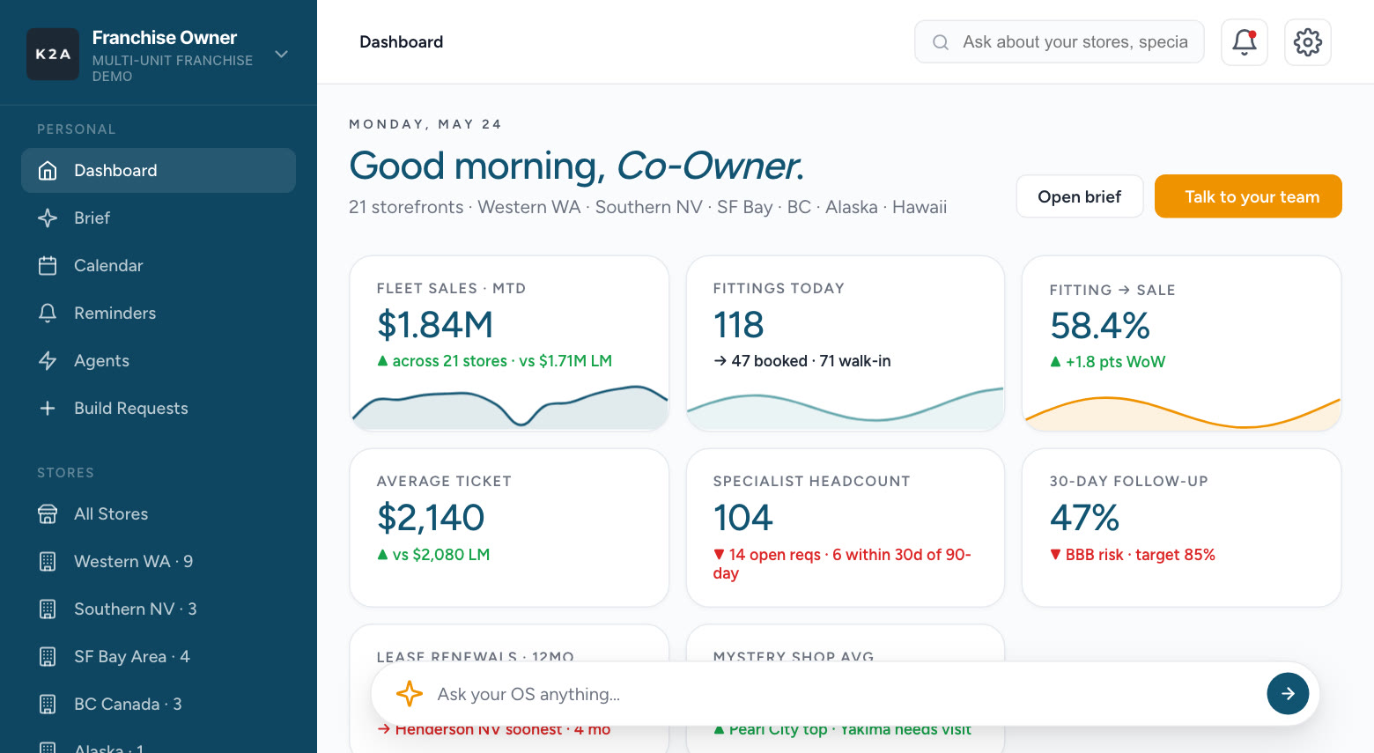Click the K2A logo badge
Viewport: 1374px width, 753px height.
(x=53, y=54)
